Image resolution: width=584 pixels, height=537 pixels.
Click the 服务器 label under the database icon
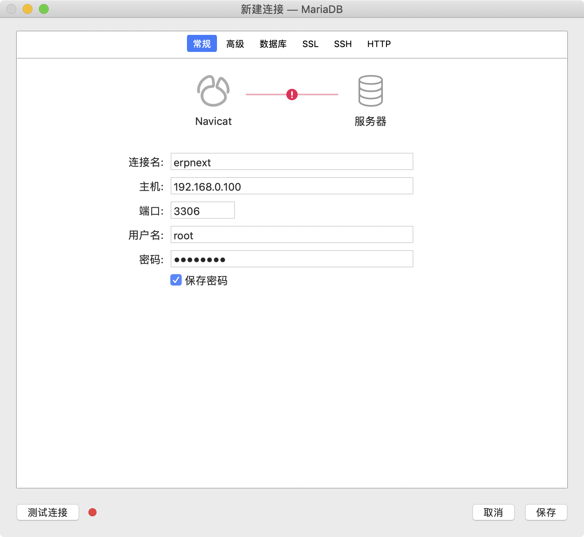(370, 121)
